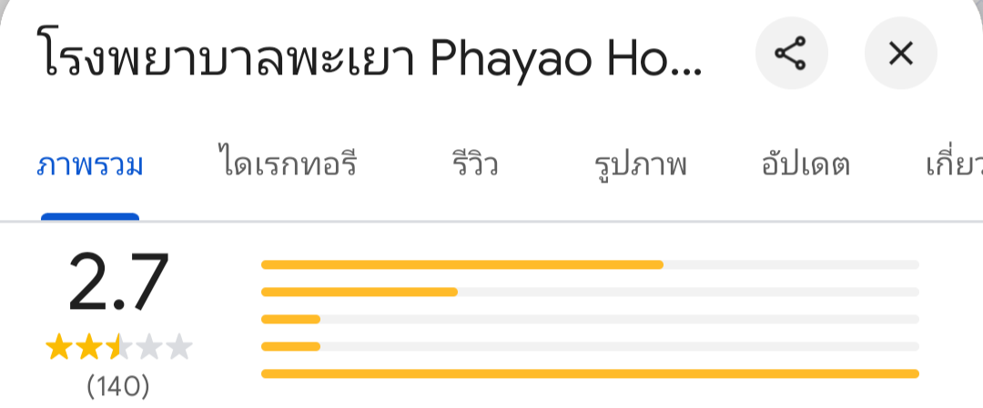Tap the (140) review count
Screen dimensions: 983x408
point(118,386)
